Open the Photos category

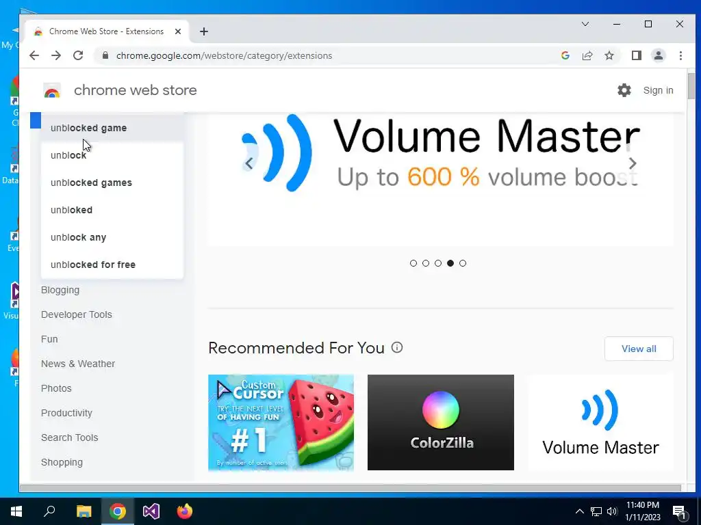pyautogui.click(x=56, y=388)
